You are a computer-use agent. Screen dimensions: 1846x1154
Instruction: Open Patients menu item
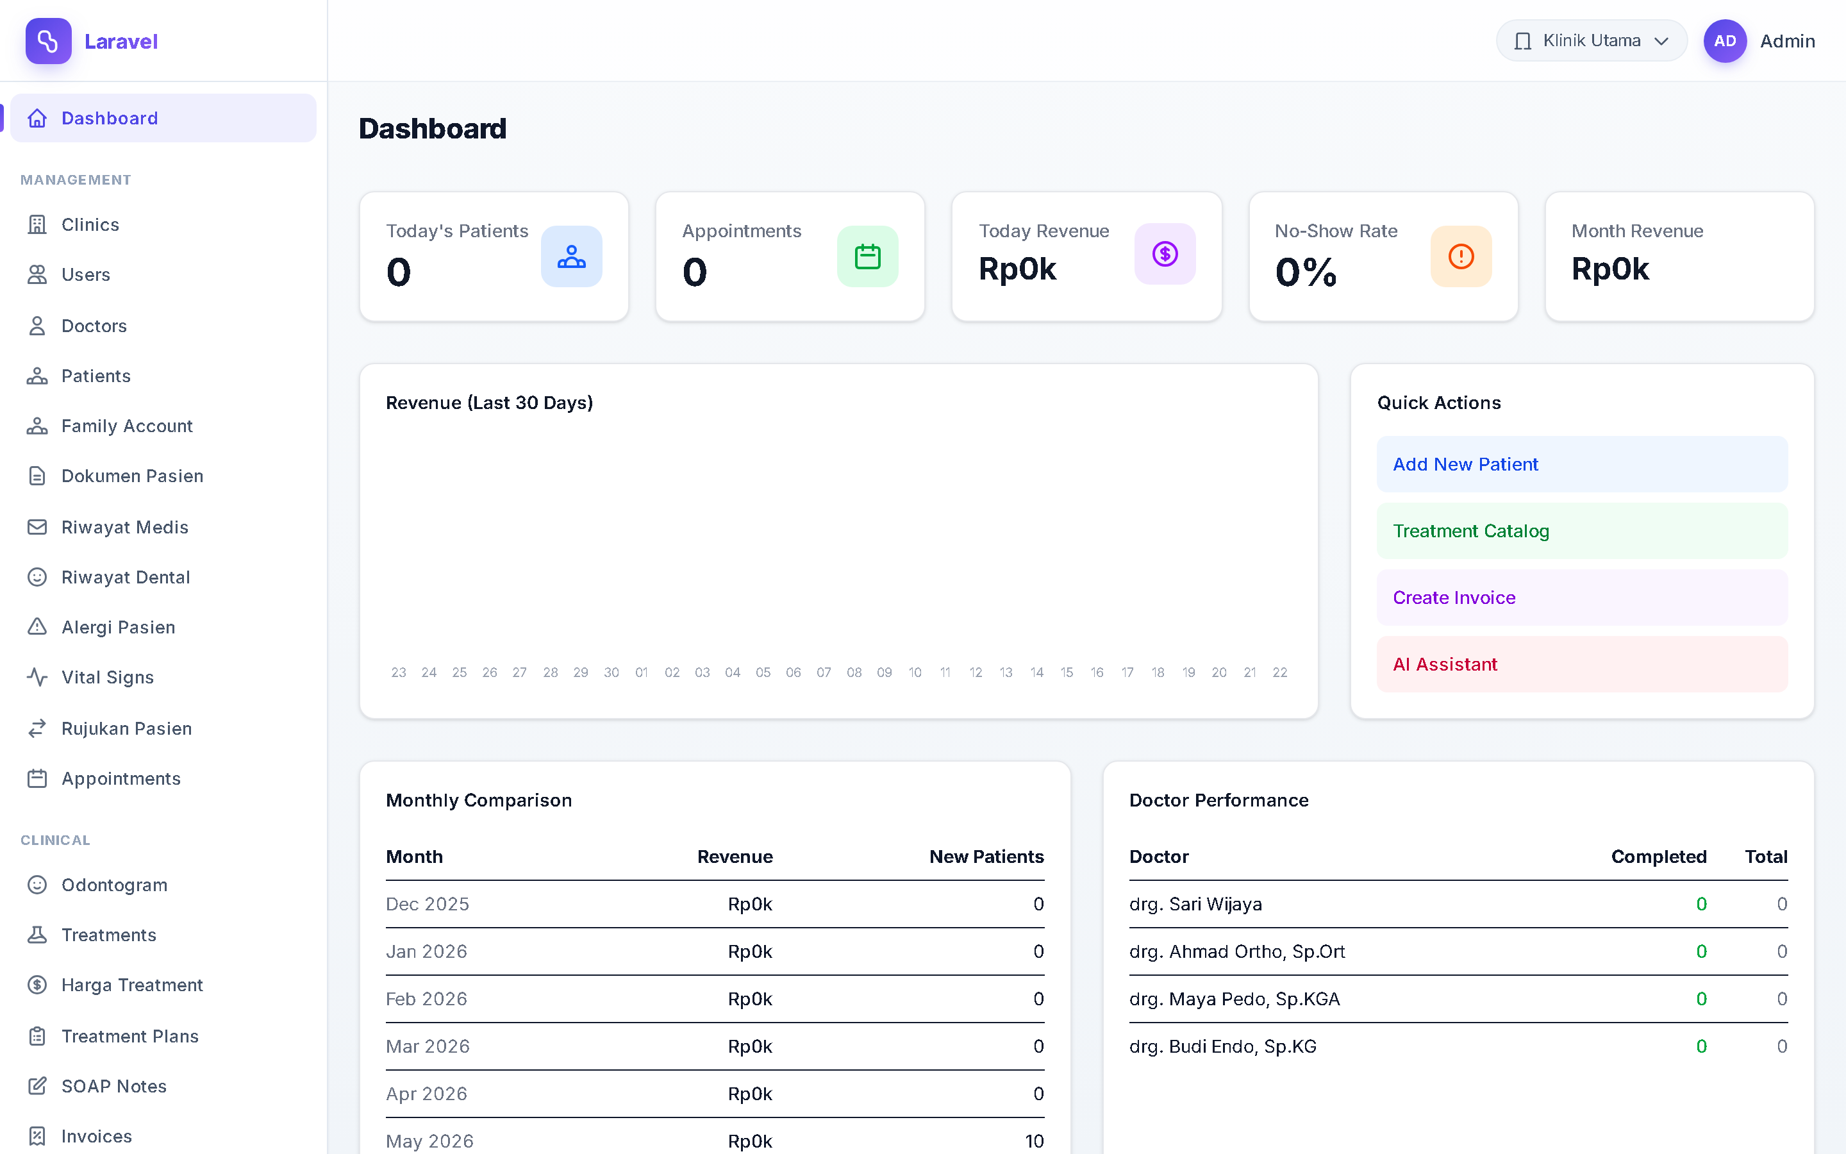pos(163,376)
